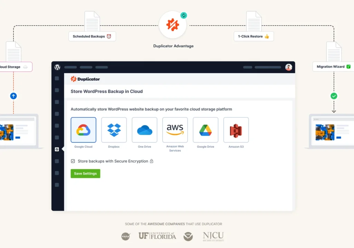Click the NJCU logo
Screen dimensions: 354x248
[213, 236]
